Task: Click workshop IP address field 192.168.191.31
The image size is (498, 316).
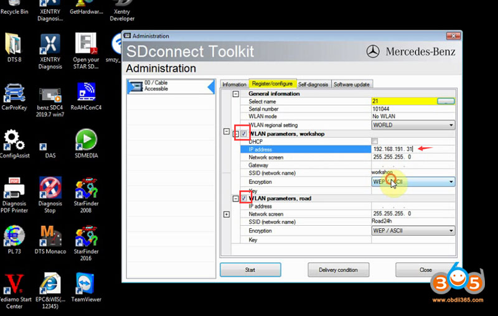Action: (x=413, y=149)
